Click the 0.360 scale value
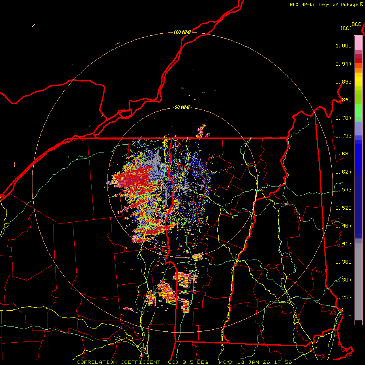This screenshot has height=365, width=365. (344, 262)
